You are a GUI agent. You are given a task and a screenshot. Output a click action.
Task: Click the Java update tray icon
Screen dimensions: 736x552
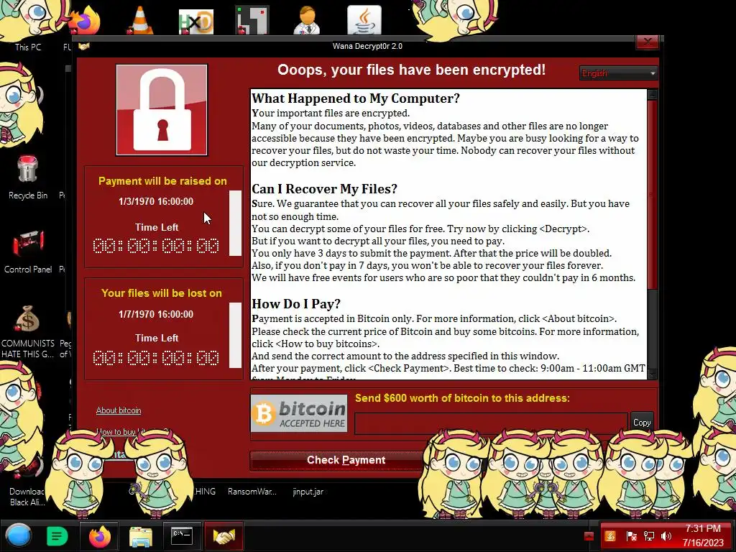(610, 535)
